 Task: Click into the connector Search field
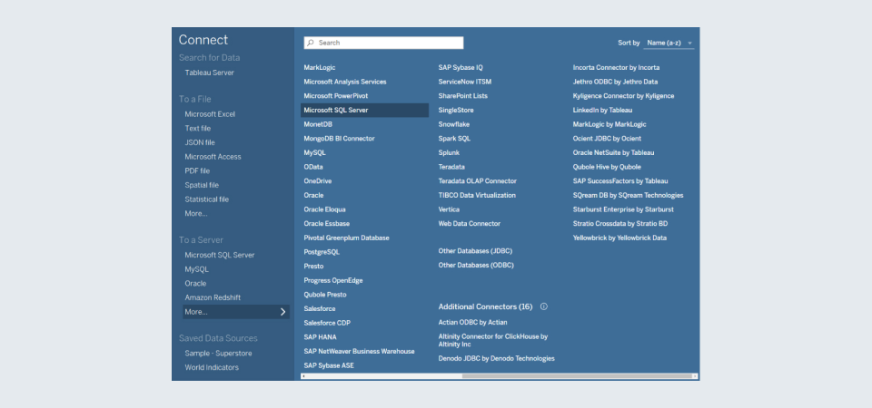click(383, 43)
